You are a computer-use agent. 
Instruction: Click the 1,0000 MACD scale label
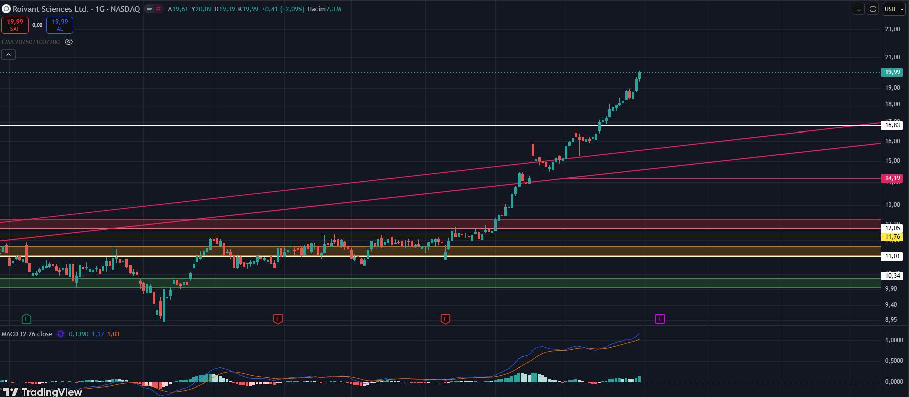(x=894, y=340)
